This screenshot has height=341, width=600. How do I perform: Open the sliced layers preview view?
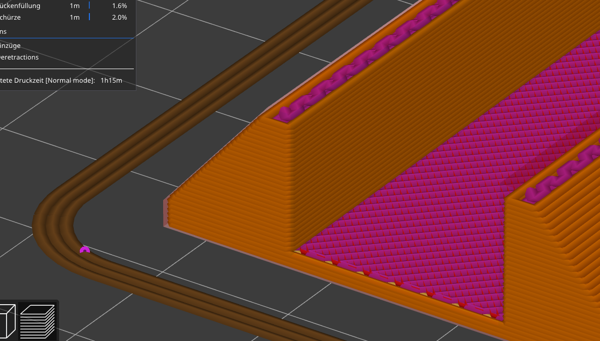(37, 321)
